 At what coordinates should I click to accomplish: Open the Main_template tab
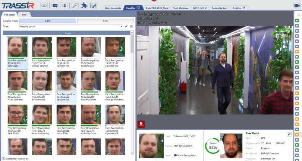pos(113,8)
